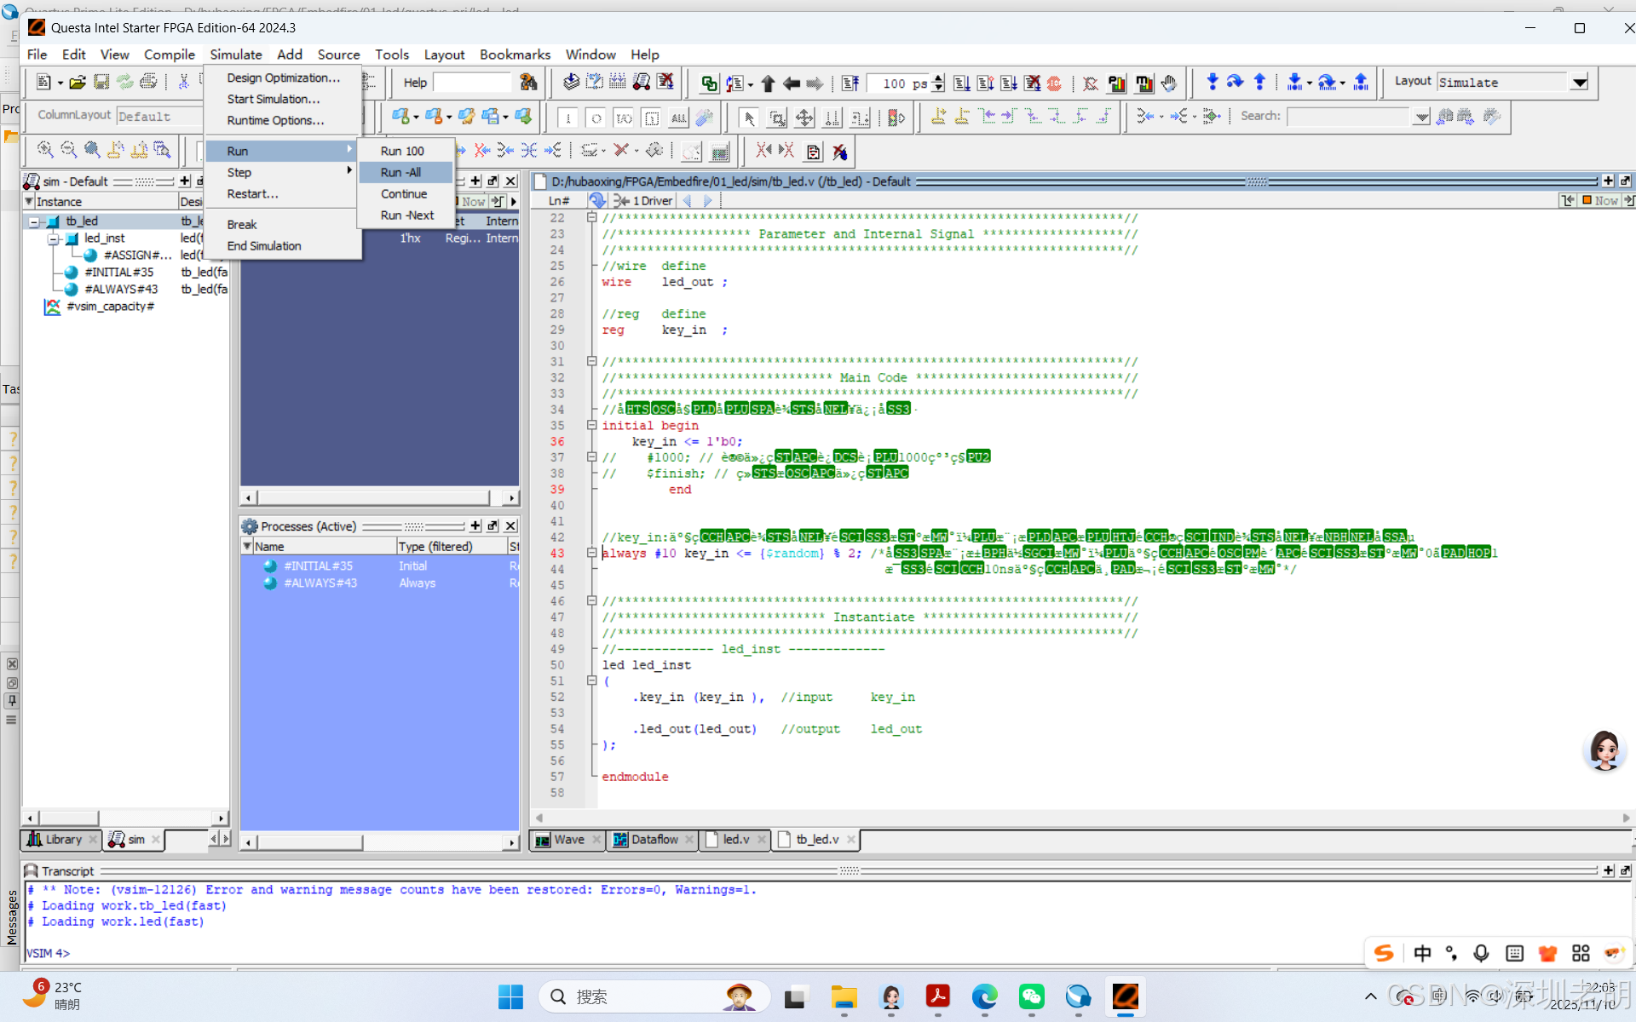Increase run time with stepper up arrow
The height and width of the screenshot is (1022, 1636).
(x=938, y=78)
